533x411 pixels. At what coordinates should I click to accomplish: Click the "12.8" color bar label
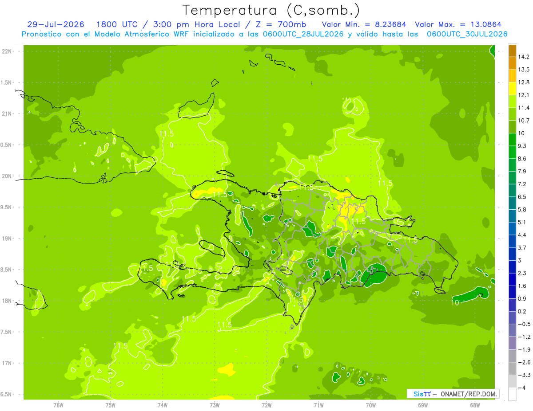[x=524, y=82]
